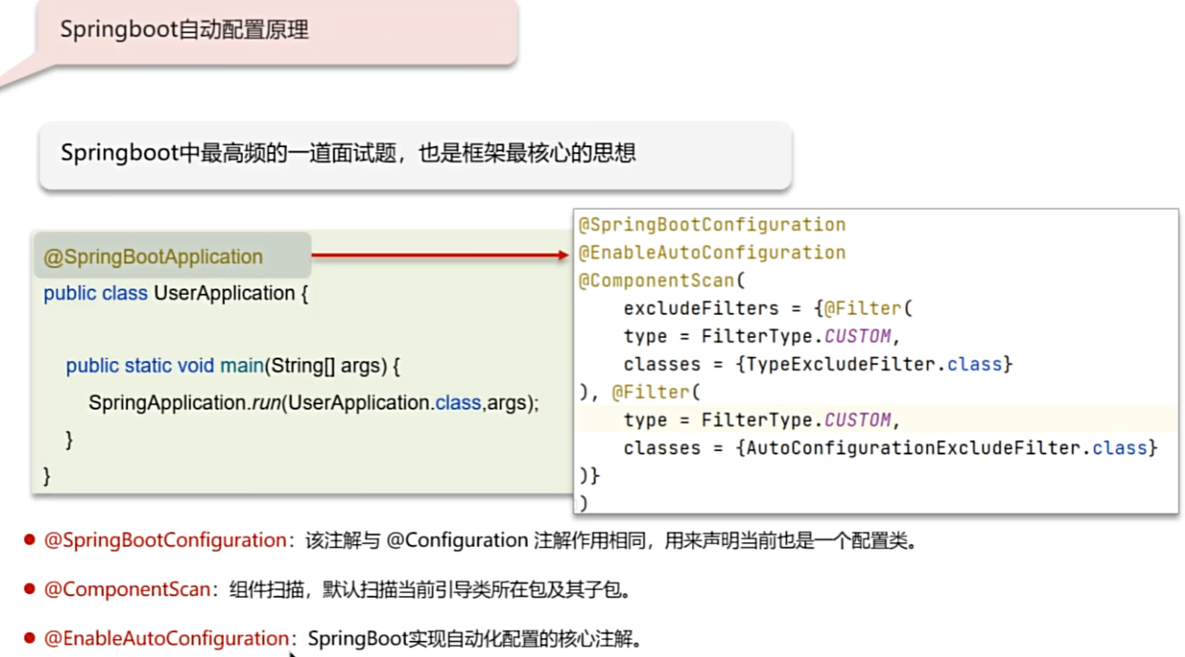Click the 'SpringApplication.run(UserApplication.class,args);' line
The width and height of the screenshot is (1185, 657).
(314, 403)
